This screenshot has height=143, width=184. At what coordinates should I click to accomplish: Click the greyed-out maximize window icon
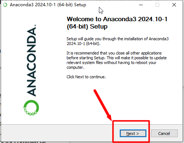[157, 5]
